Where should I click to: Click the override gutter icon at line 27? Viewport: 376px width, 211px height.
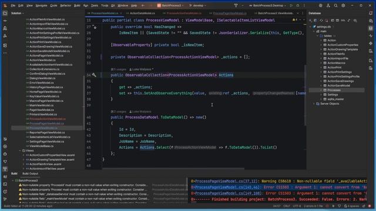94,27
